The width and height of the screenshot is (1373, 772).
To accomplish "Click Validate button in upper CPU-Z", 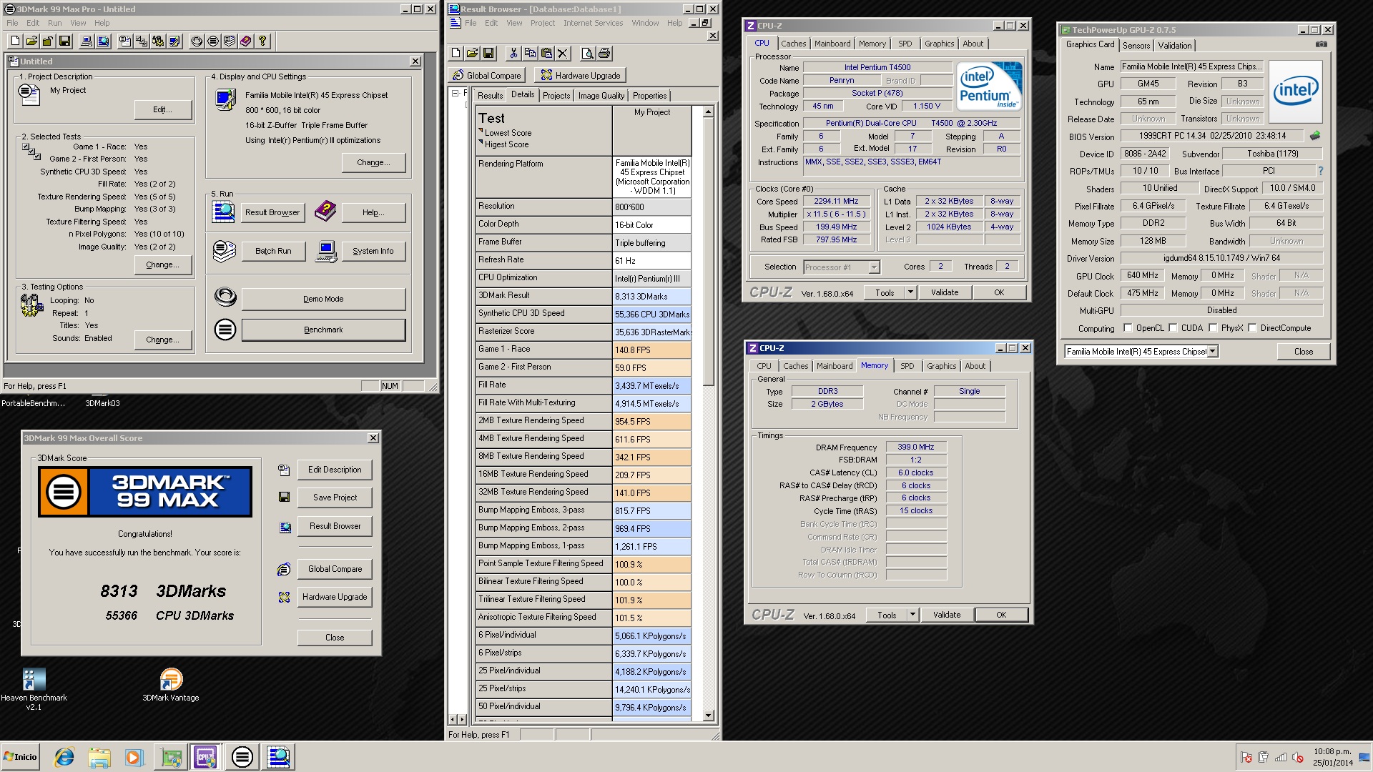I will (944, 292).
